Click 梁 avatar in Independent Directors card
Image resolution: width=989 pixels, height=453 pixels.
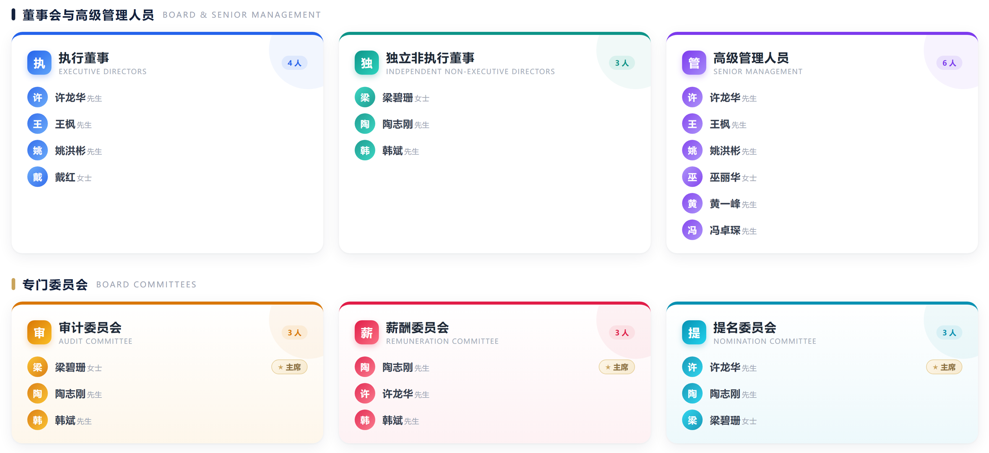click(x=365, y=97)
